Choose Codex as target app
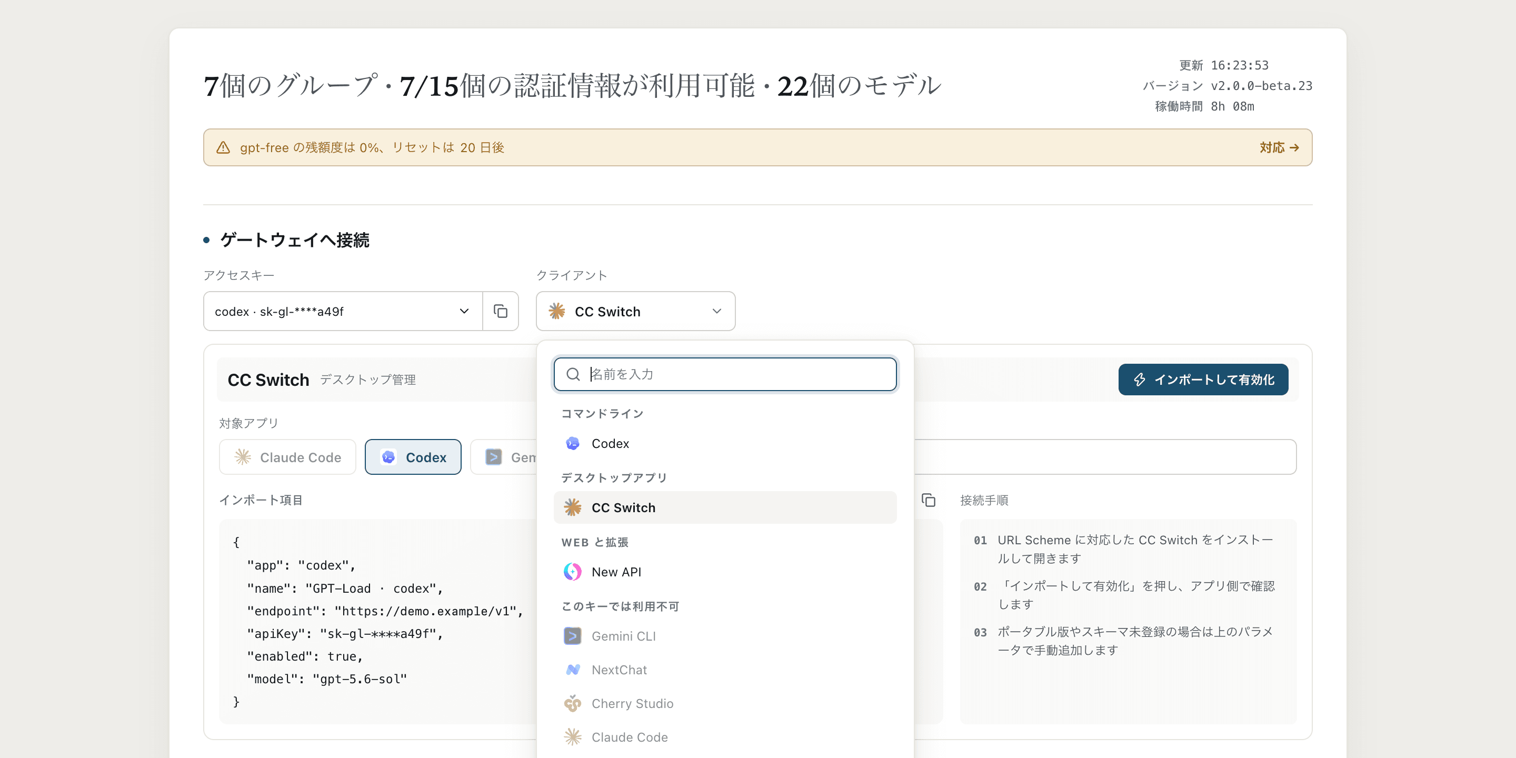1516x758 pixels. click(x=413, y=457)
